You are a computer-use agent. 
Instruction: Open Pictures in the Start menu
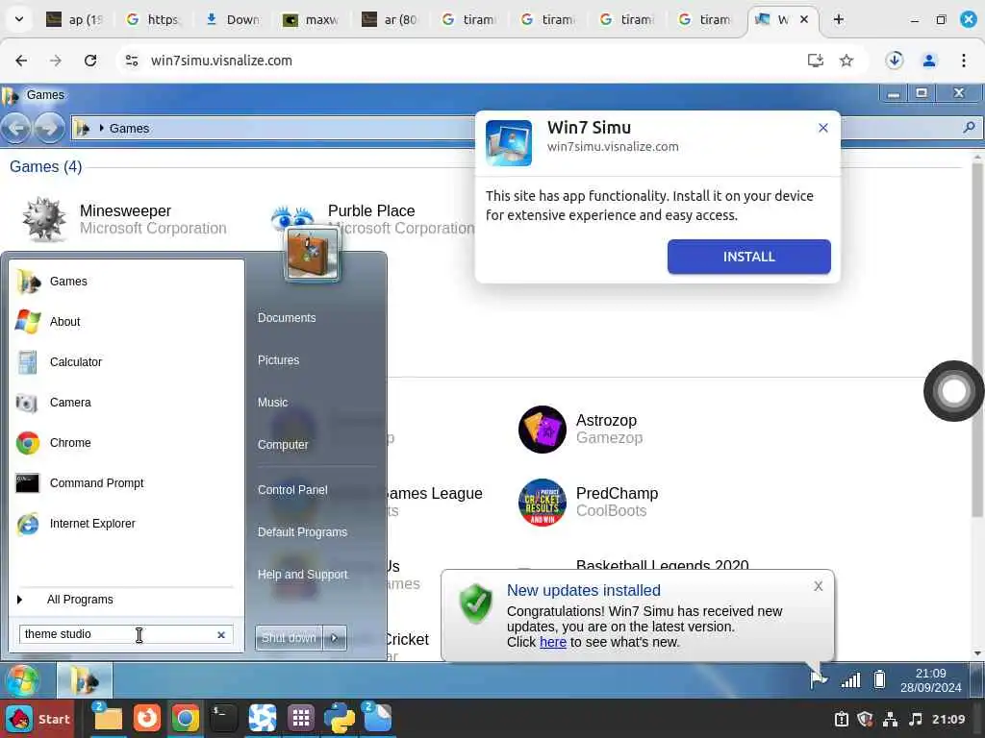tap(278, 360)
